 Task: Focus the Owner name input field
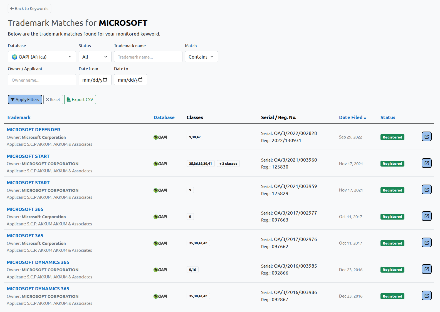[x=42, y=80]
